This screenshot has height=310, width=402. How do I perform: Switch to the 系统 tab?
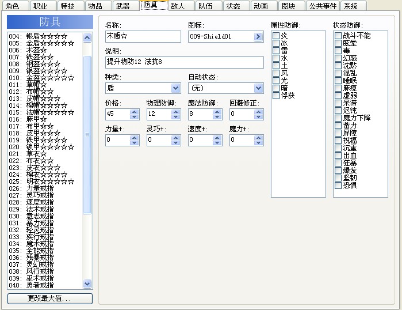pyautogui.click(x=354, y=6)
